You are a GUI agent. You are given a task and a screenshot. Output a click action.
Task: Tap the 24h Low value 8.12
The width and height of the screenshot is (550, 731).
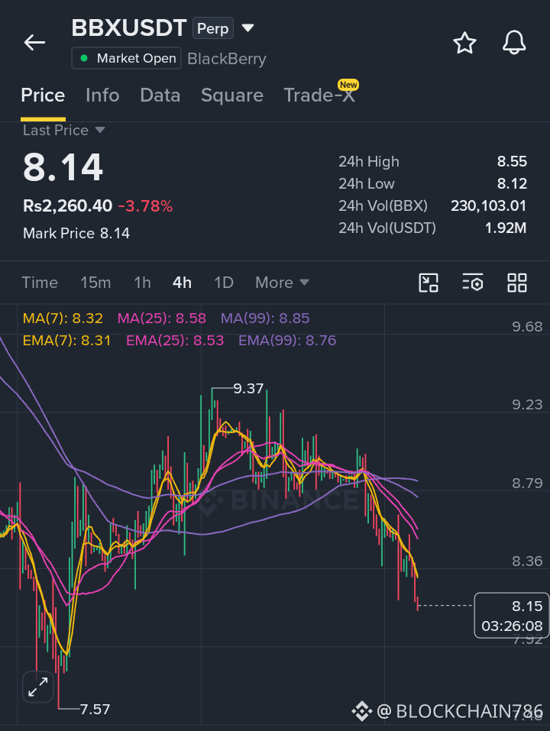[512, 183]
